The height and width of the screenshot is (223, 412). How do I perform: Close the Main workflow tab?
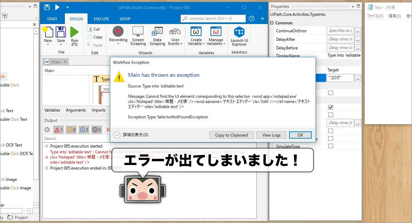[65, 62]
